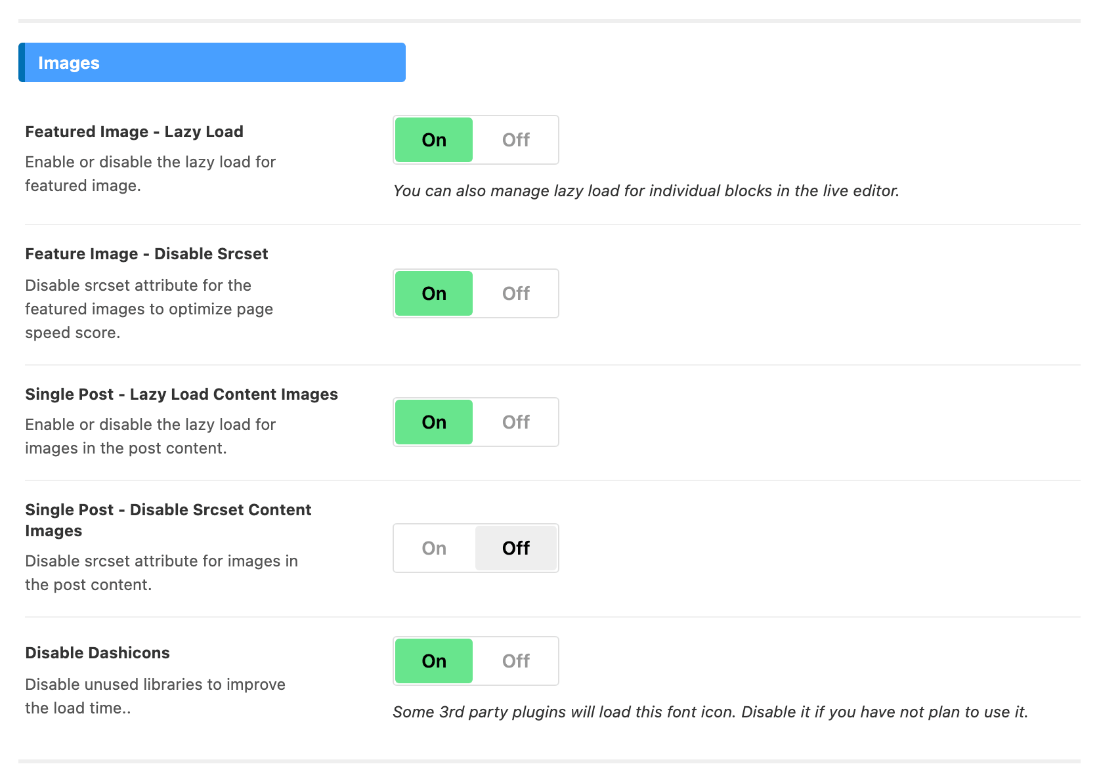Click 'Enable or disable the lazy load for images in the post content' text
Viewport: 1099px width, 764px height.
150,436
